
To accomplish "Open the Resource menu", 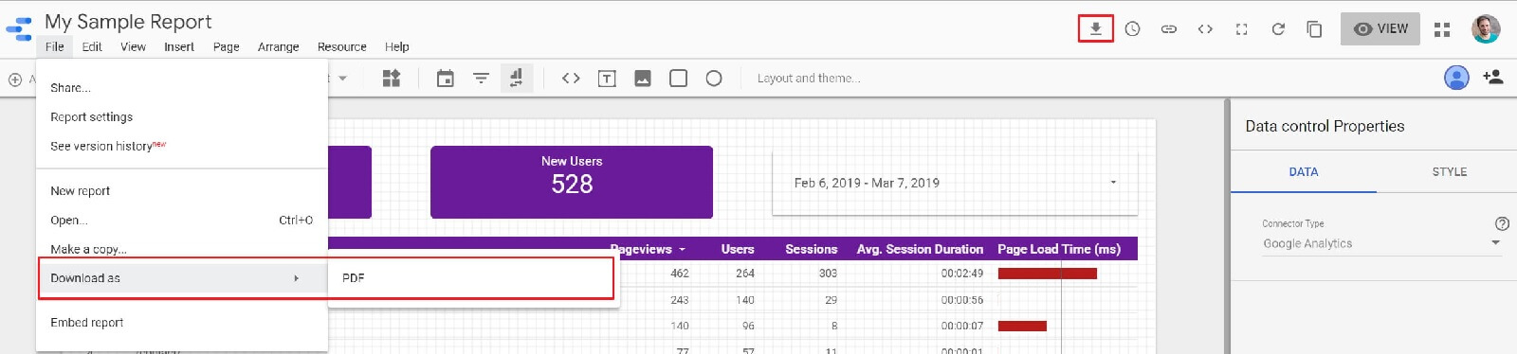I will [342, 46].
